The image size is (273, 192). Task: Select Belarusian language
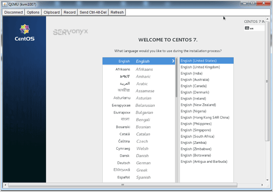(139, 105)
